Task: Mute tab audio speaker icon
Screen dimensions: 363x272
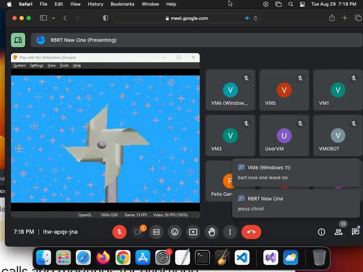Action: tap(247, 18)
